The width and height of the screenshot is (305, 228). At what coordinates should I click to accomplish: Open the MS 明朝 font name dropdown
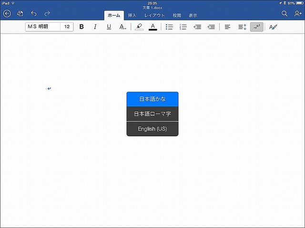pyautogui.click(x=43, y=27)
